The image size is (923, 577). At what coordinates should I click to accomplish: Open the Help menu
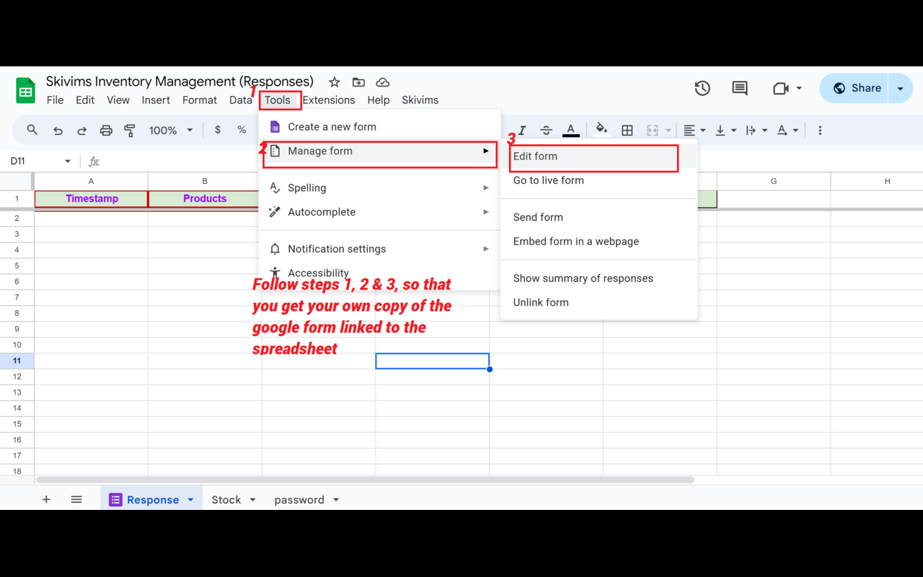379,100
